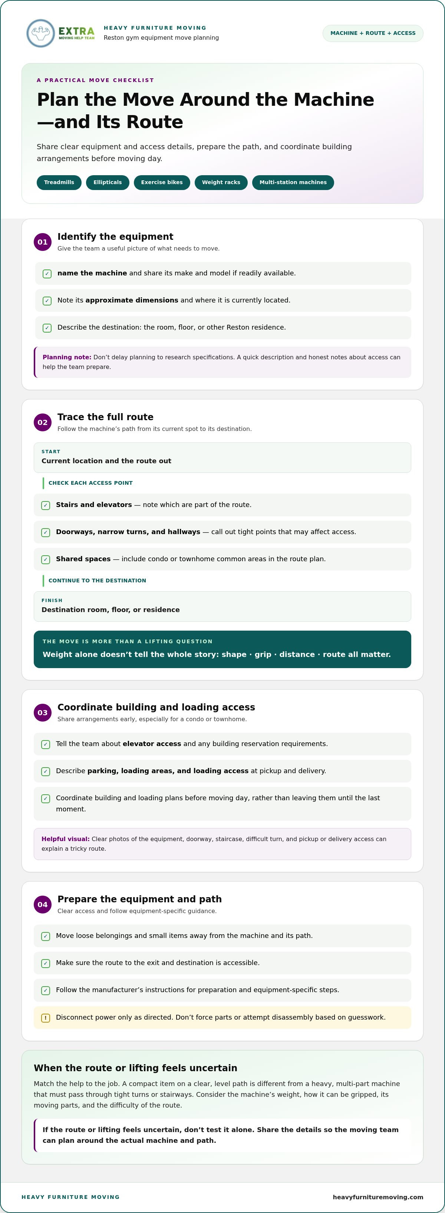Pick the Multi-station machines tag

click(293, 182)
